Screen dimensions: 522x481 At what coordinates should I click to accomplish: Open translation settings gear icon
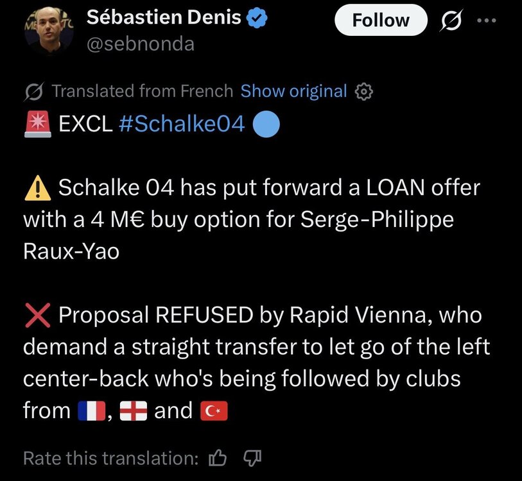point(363,92)
